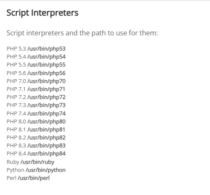This screenshot has width=210, height=195.
Task: Click the /usr/bin/php71 path text
Action: pos(46,89)
